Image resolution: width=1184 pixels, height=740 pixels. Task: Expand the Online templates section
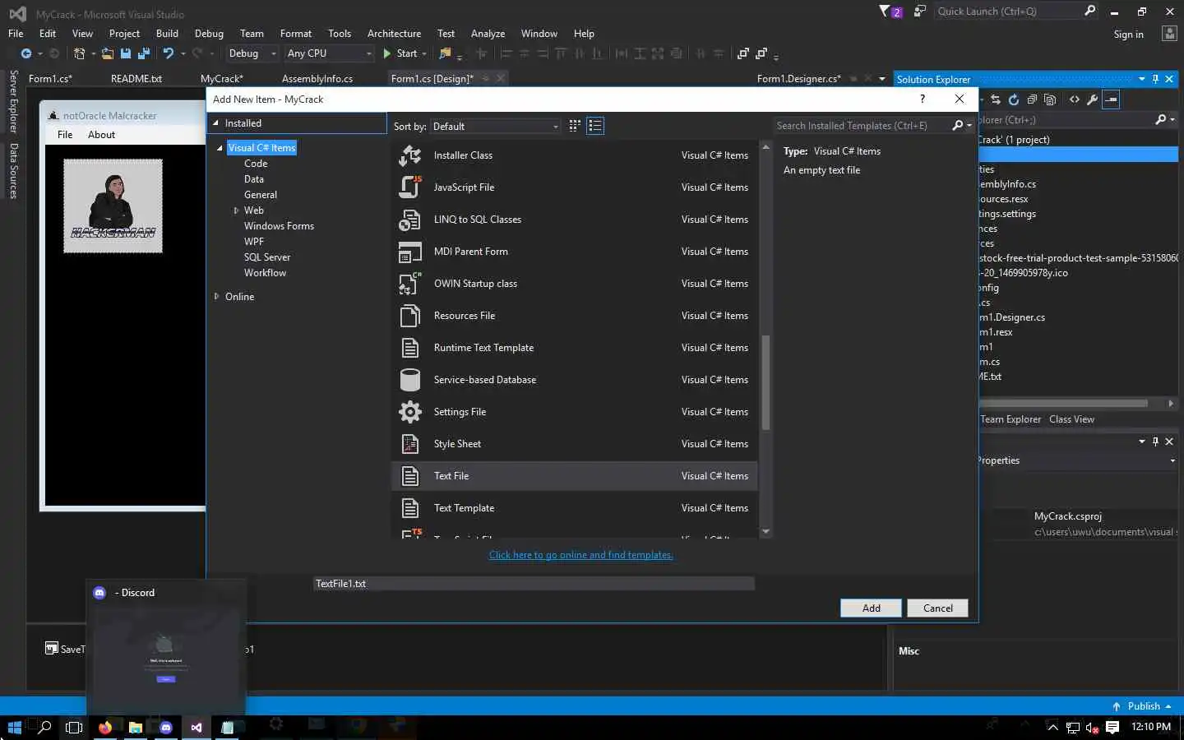pyautogui.click(x=216, y=297)
